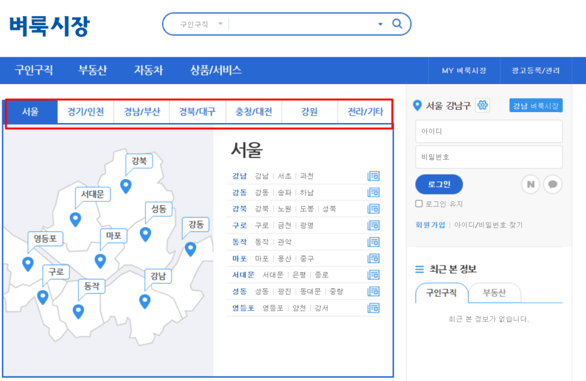Select the 강동 map pin marker
This screenshot has height=381, width=586.
[x=190, y=249]
